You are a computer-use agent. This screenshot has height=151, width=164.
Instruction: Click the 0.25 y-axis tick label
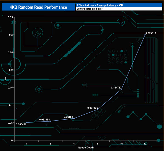pos(10,53)
